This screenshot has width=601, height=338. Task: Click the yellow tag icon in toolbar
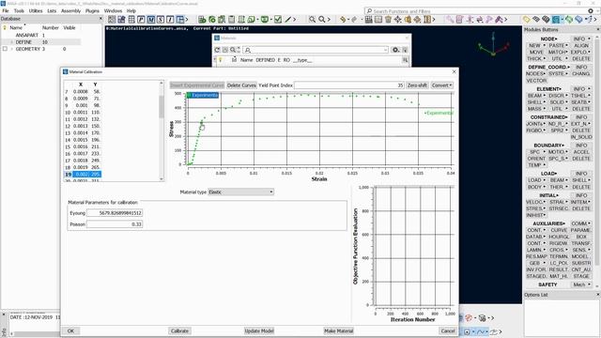click(x=527, y=19)
